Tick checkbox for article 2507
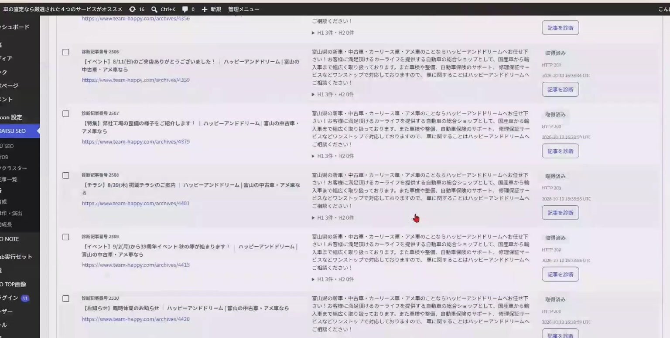 tap(66, 114)
